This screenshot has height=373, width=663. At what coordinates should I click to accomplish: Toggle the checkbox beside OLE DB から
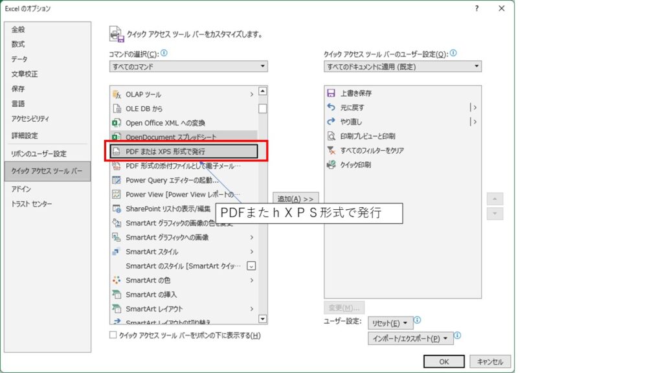tap(262, 109)
